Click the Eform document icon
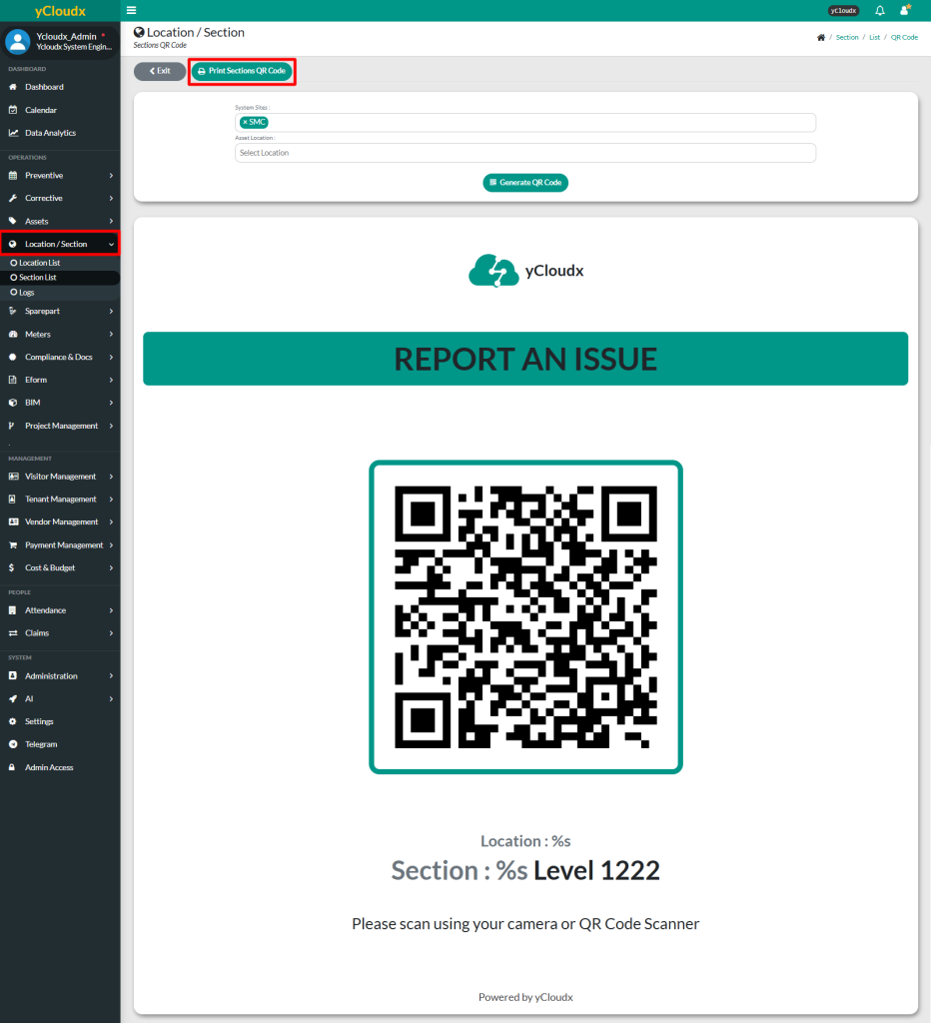931x1023 pixels. (13, 380)
